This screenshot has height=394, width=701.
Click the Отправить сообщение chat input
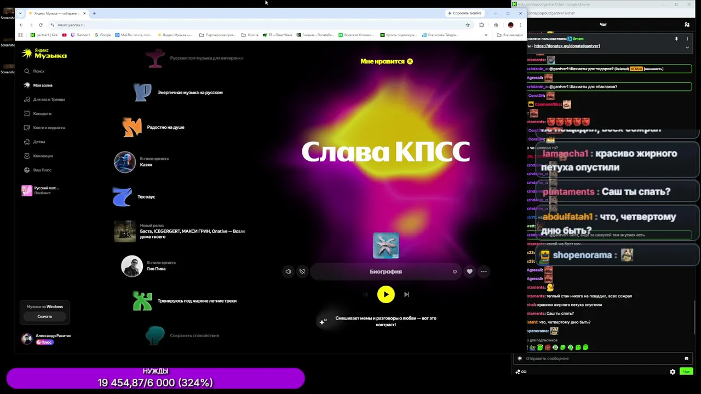click(602, 358)
